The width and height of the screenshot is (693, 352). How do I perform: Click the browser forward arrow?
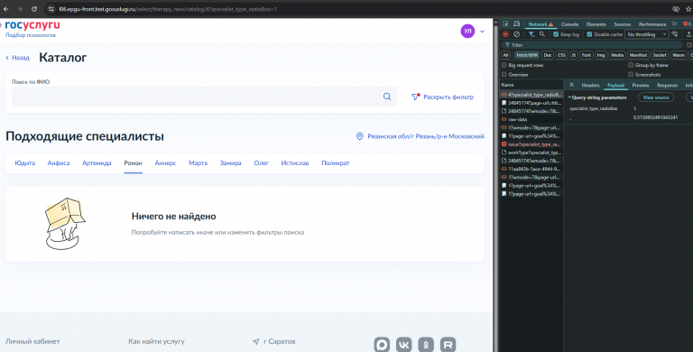[20, 9]
